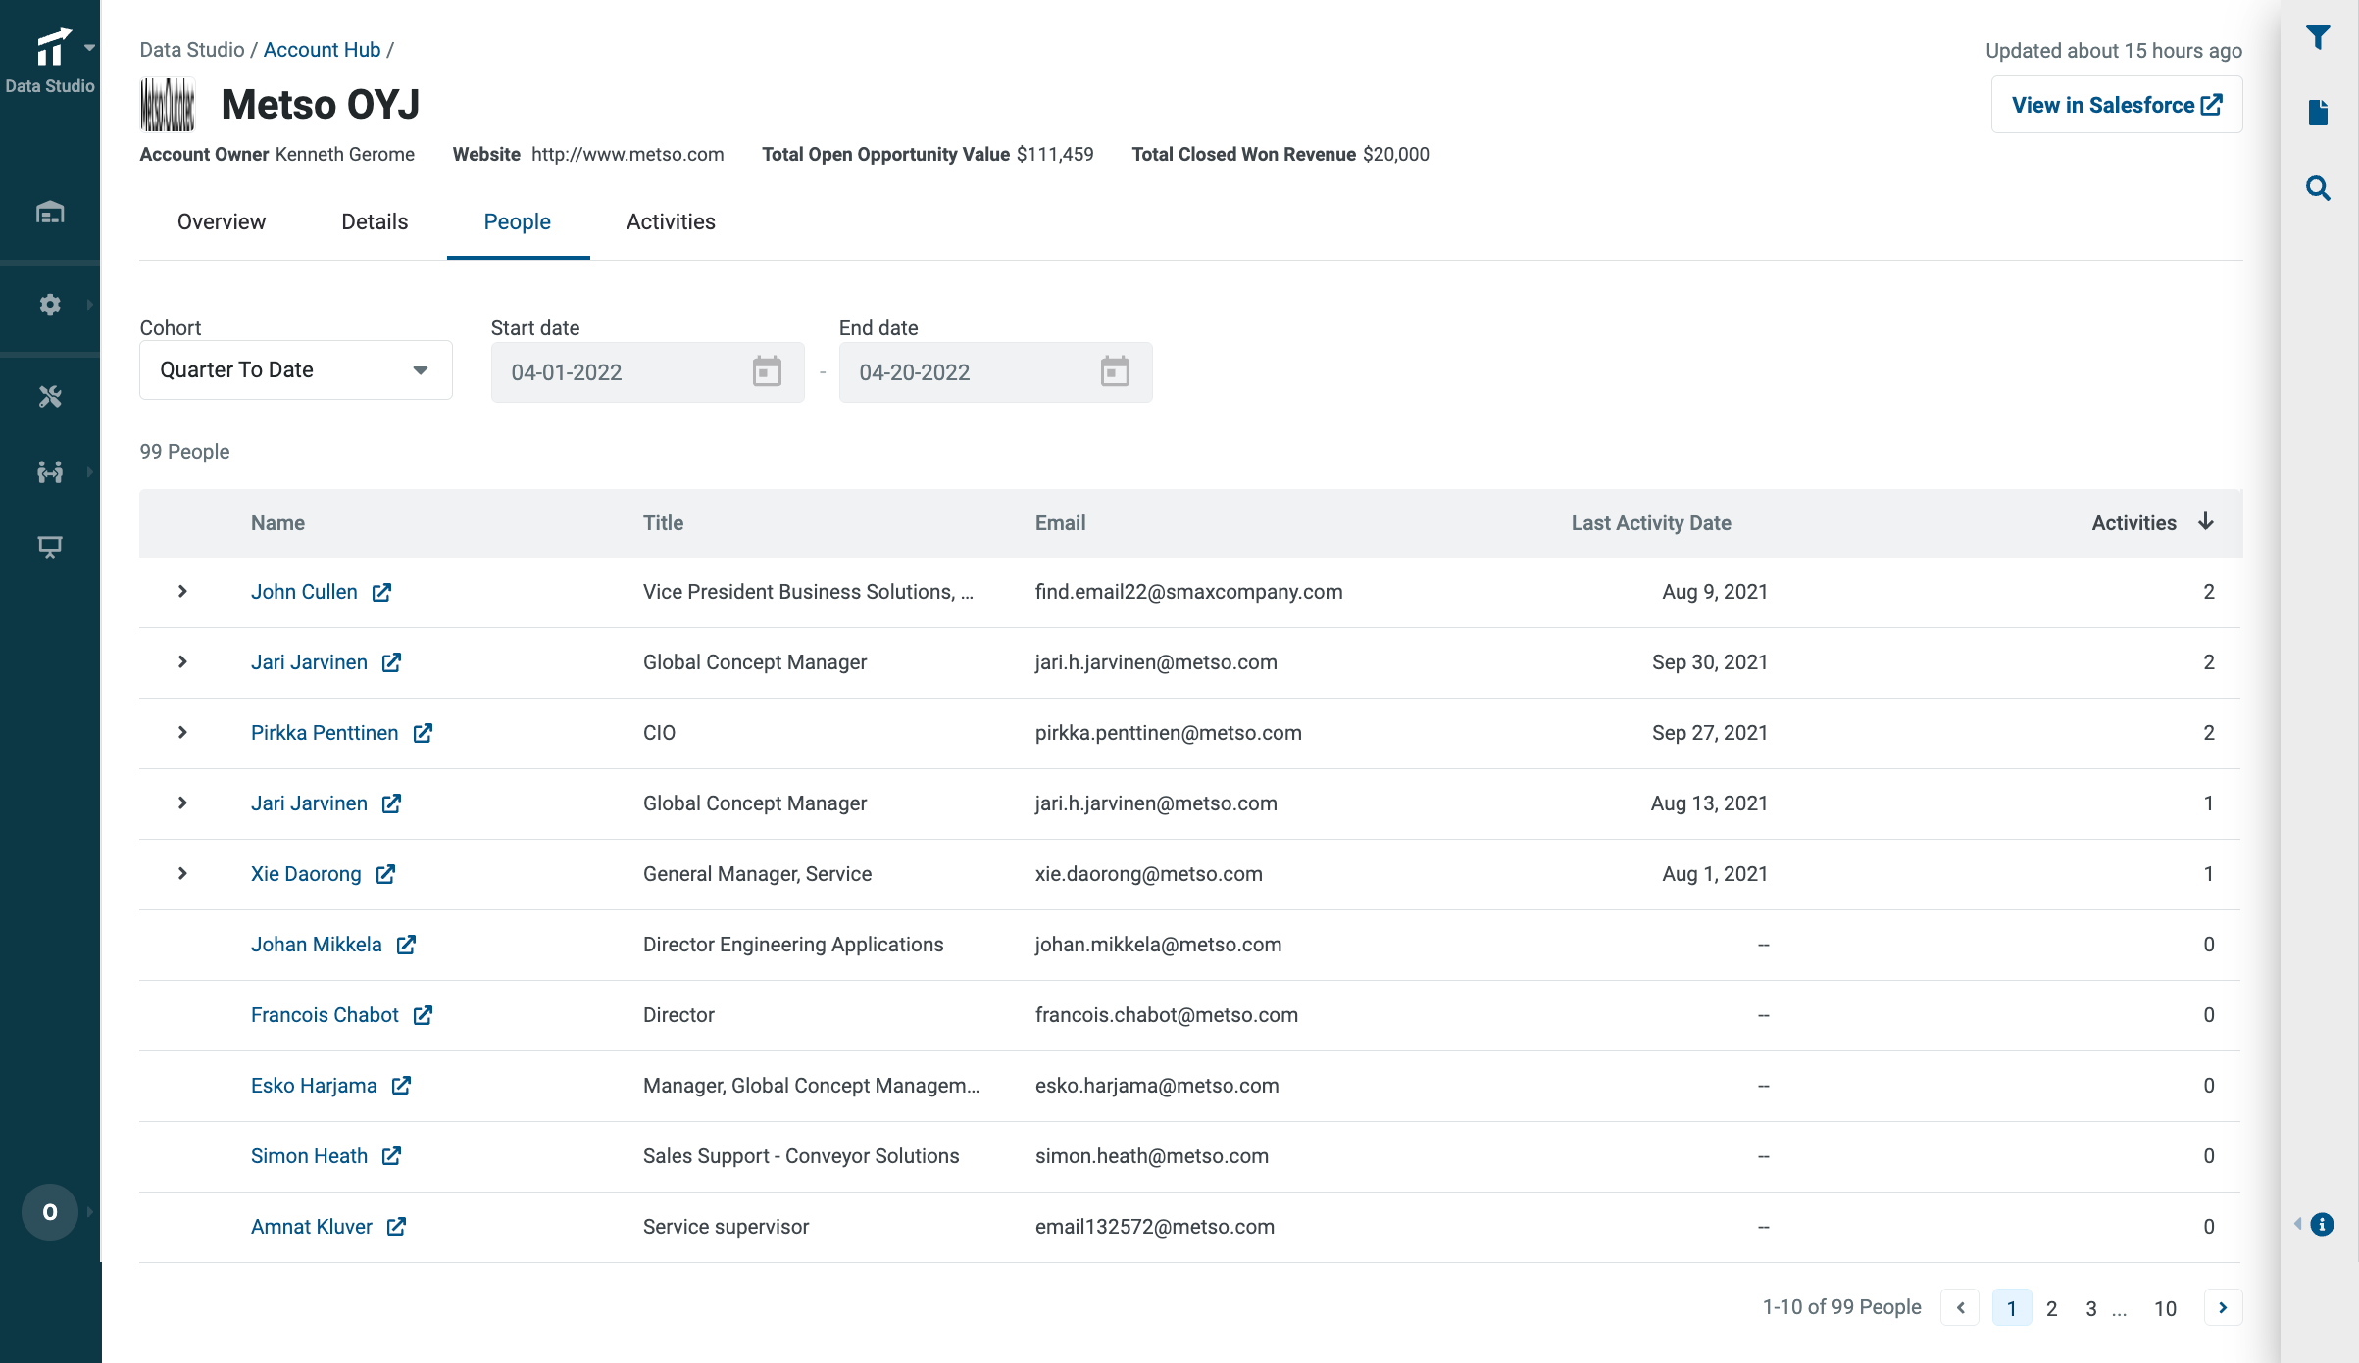Go to previous page of people
This screenshot has width=2359, height=1363.
1960,1307
